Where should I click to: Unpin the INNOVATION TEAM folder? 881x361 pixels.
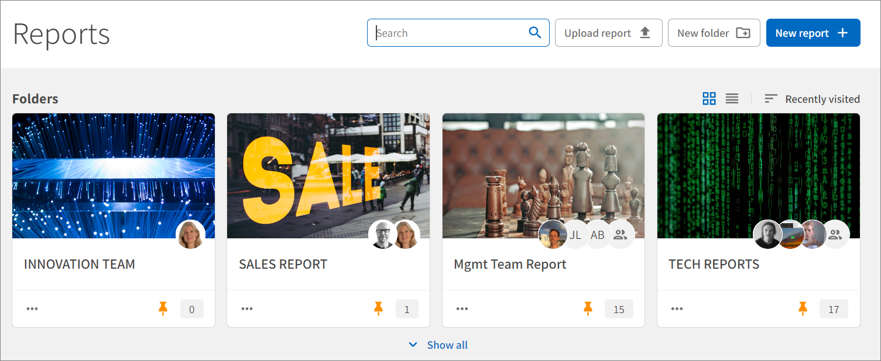(x=163, y=308)
